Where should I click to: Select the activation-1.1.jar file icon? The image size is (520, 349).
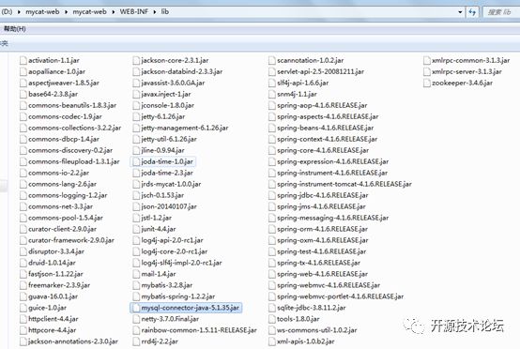23,60
